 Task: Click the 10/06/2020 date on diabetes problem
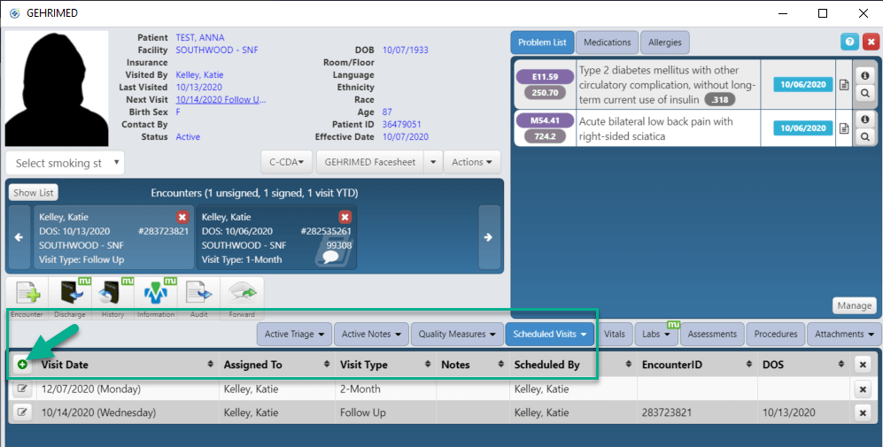[803, 84]
